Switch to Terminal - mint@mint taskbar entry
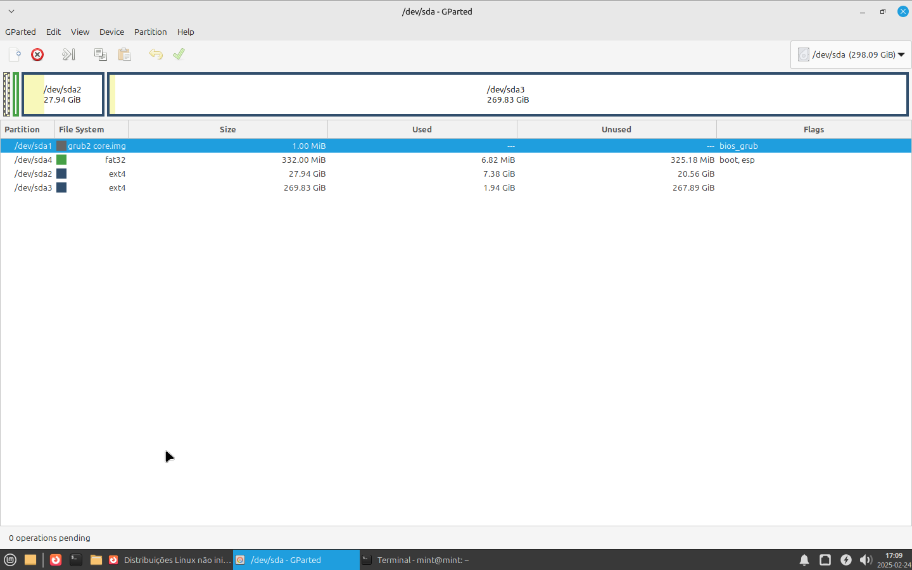Image resolution: width=912 pixels, height=570 pixels. pyautogui.click(x=423, y=560)
